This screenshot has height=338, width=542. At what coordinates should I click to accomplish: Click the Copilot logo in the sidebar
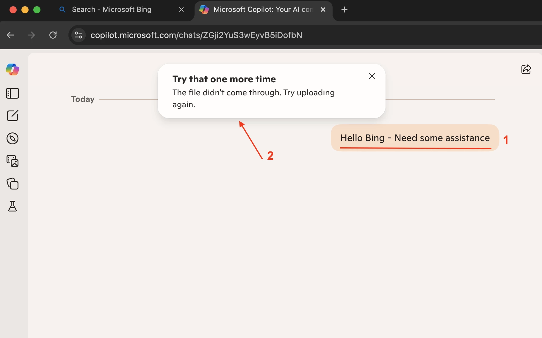(12, 70)
